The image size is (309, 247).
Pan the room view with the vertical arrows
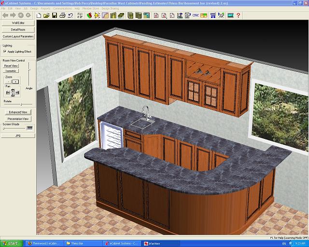tap(13, 92)
